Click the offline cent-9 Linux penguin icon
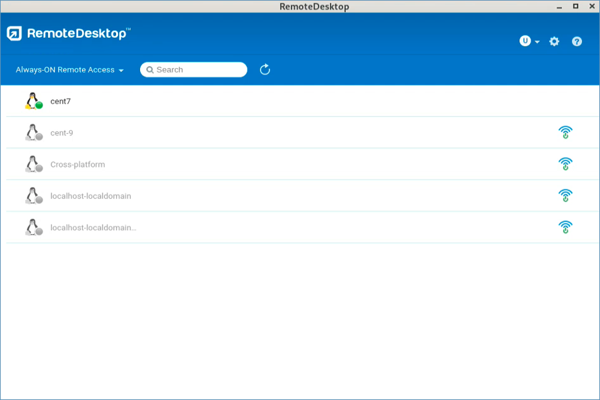The height and width of the screenshot is (400, 600). pos(33,133)
